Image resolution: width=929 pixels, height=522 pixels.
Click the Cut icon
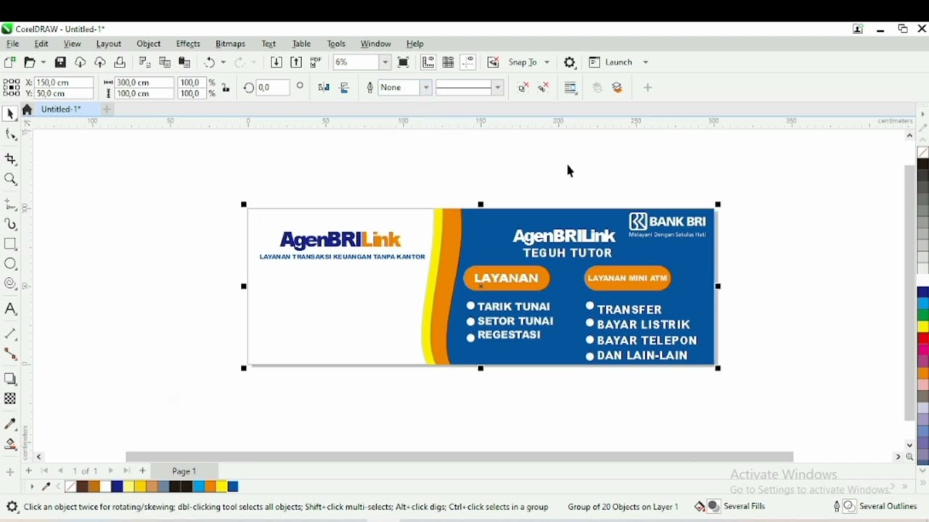[144, 62]
